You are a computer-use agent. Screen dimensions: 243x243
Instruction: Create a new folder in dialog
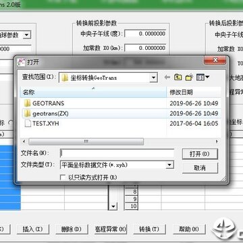(x=190, y=78)
